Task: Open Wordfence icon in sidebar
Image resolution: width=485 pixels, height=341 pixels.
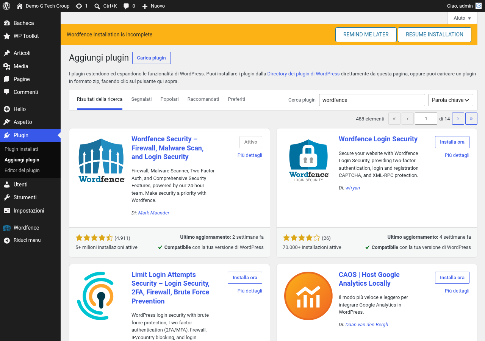Action: pos(7,228)
